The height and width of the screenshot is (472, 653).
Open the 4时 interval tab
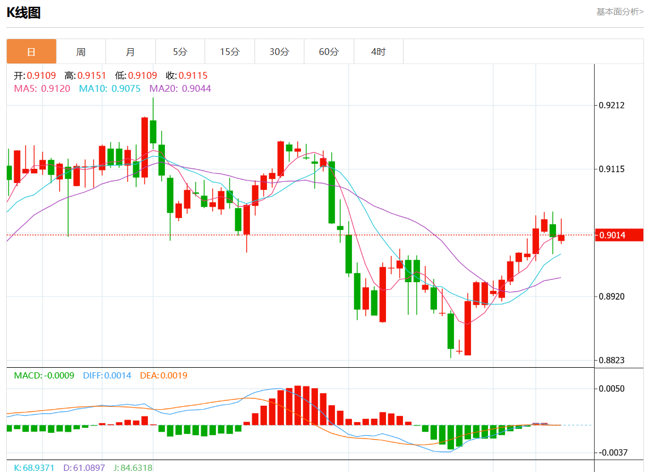tap(378, 52)
